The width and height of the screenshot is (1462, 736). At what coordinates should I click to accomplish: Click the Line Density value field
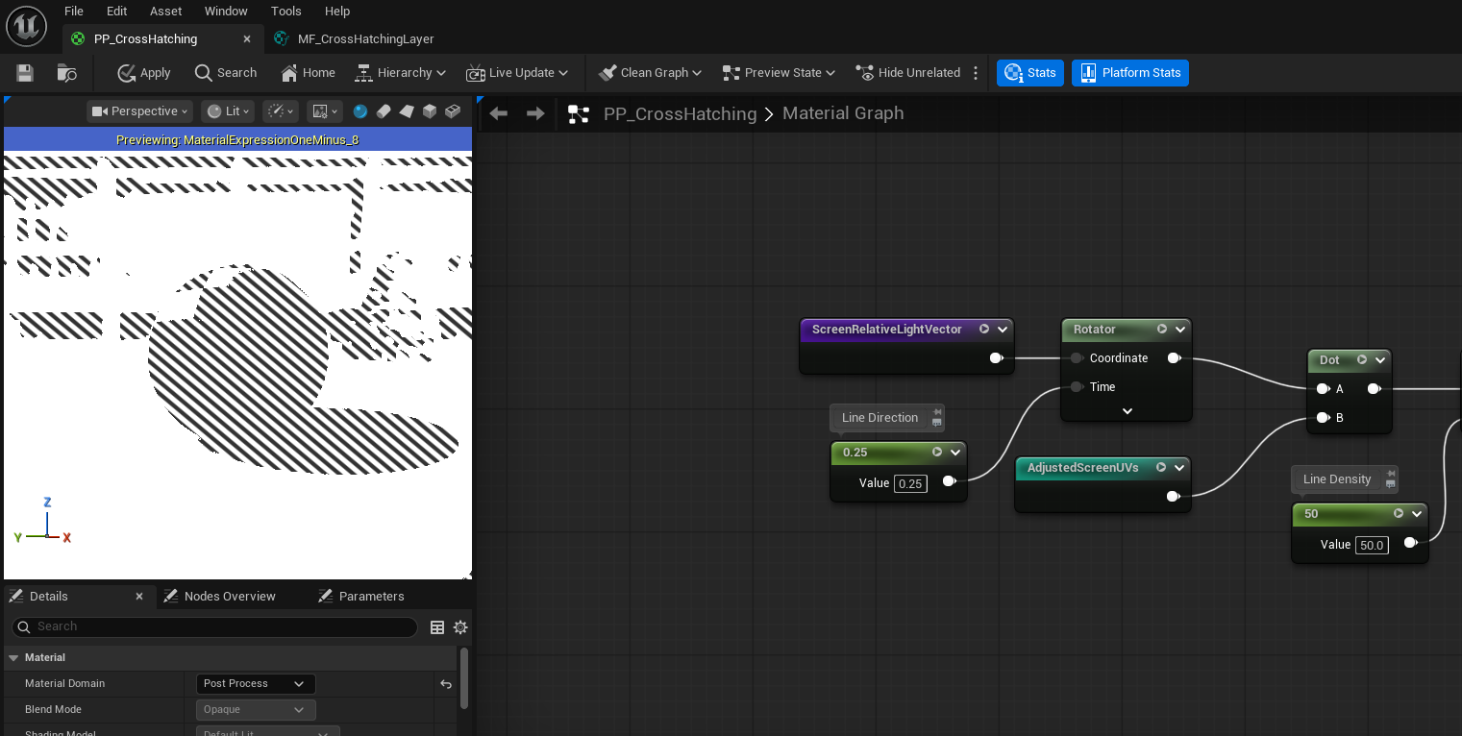[x=1371, y=545]
